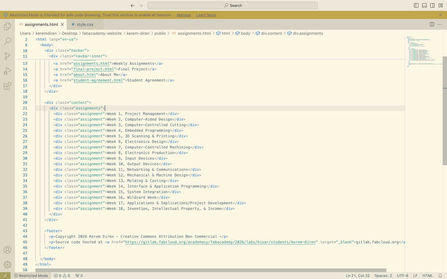447x279 pixels.
Task: Select the assignments.html tab
Action: click(41, 25)
